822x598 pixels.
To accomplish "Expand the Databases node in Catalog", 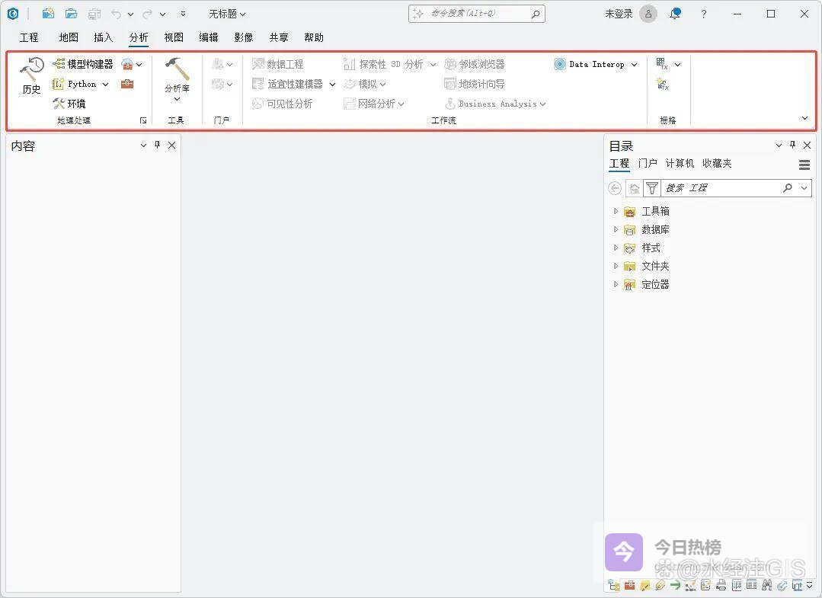I will click(x=616, y=229).
